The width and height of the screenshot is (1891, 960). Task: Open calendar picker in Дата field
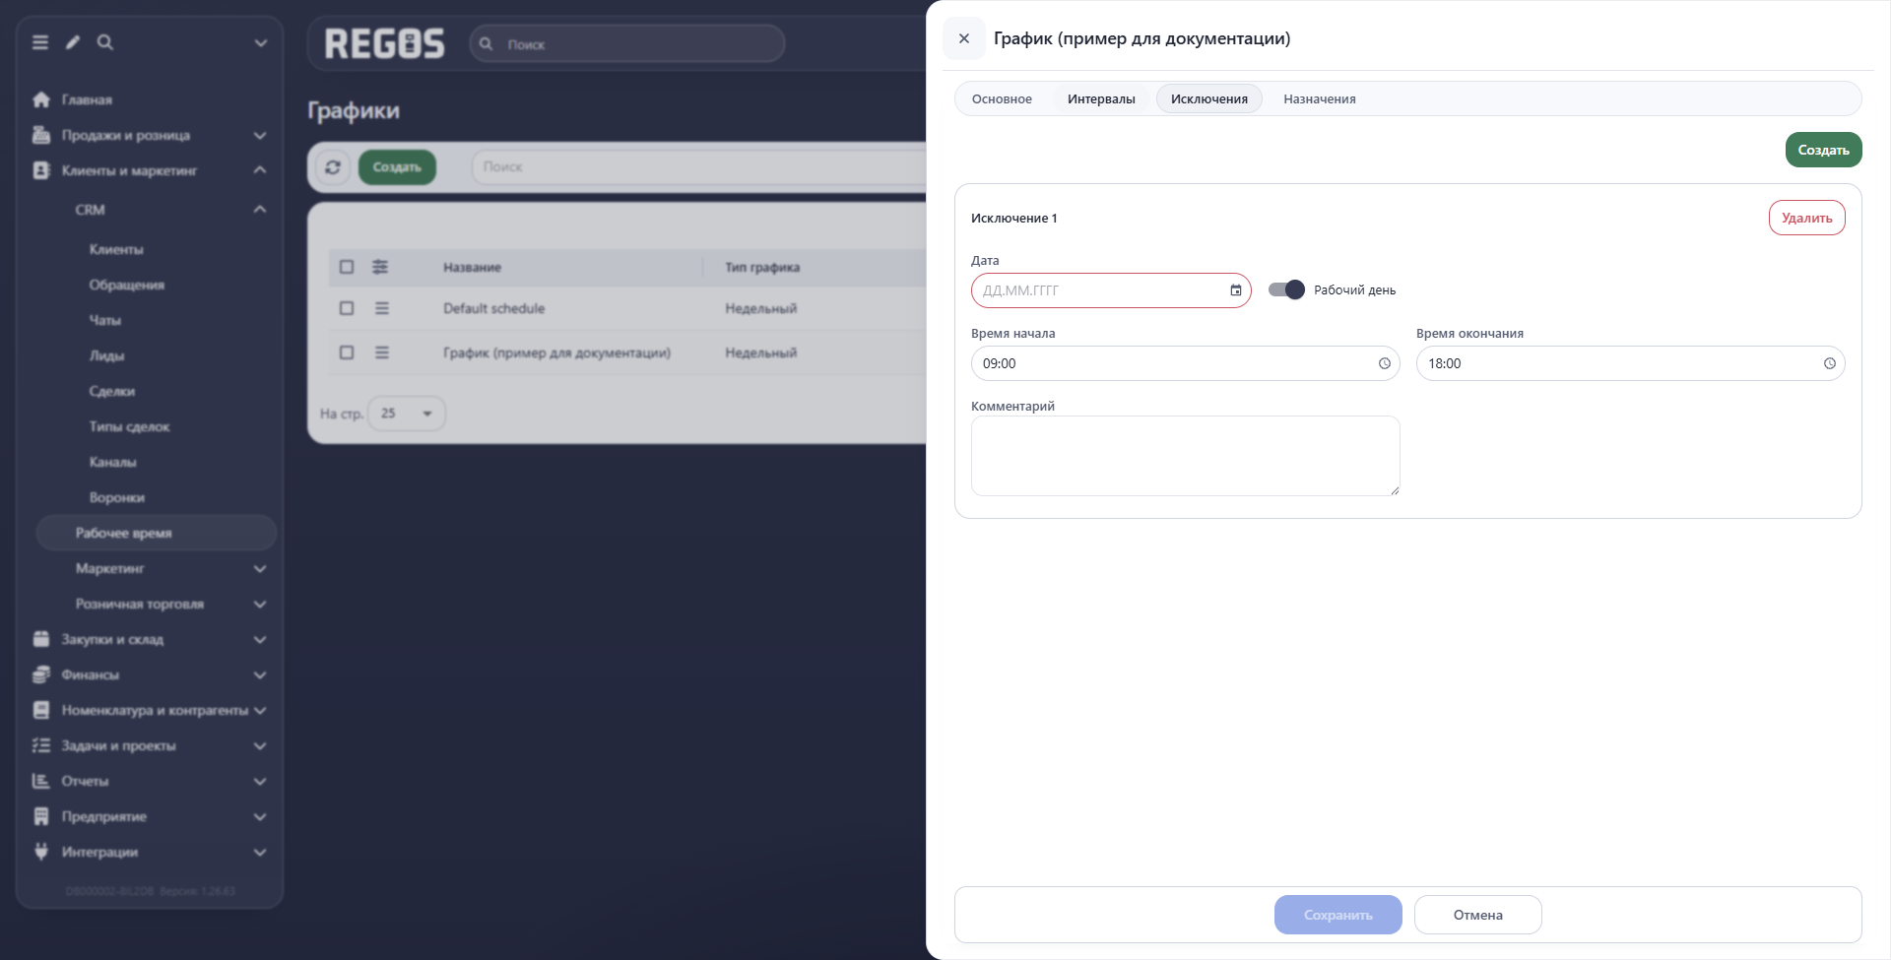pyautogui.click(x=1236, y=290)
